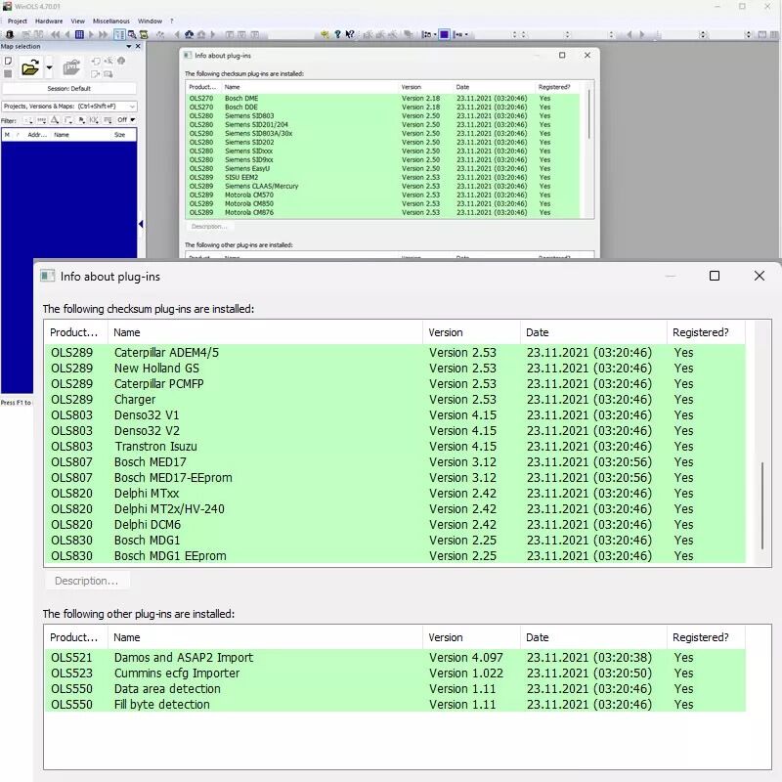
Task: Open the Miscellaneous menu
Action: [x=110, y=21]
